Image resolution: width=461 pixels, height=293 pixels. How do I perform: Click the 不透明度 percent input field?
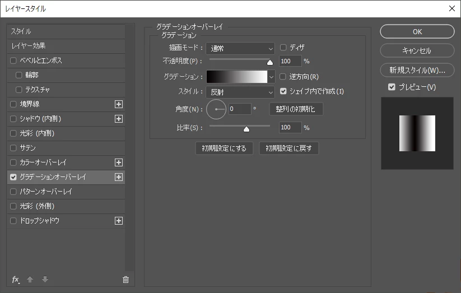pos(290,61)
